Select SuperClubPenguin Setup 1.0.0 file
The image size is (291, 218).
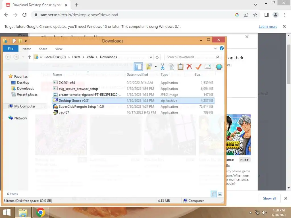pos(133,106)
